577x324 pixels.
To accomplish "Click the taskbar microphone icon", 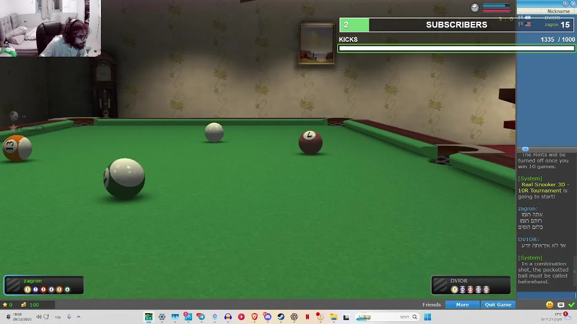I will 69,317.
